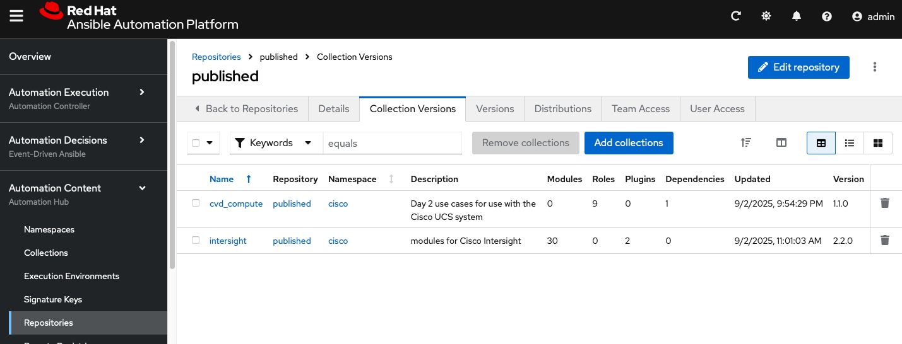902x344 pixels.
Task: Open the admin user menu
Action: [874, 17]
